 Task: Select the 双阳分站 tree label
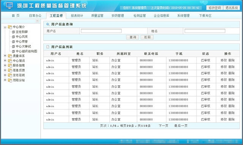point(19,80)
